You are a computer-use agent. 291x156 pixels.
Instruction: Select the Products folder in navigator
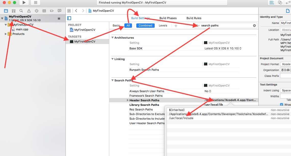[x=18, y=34]
